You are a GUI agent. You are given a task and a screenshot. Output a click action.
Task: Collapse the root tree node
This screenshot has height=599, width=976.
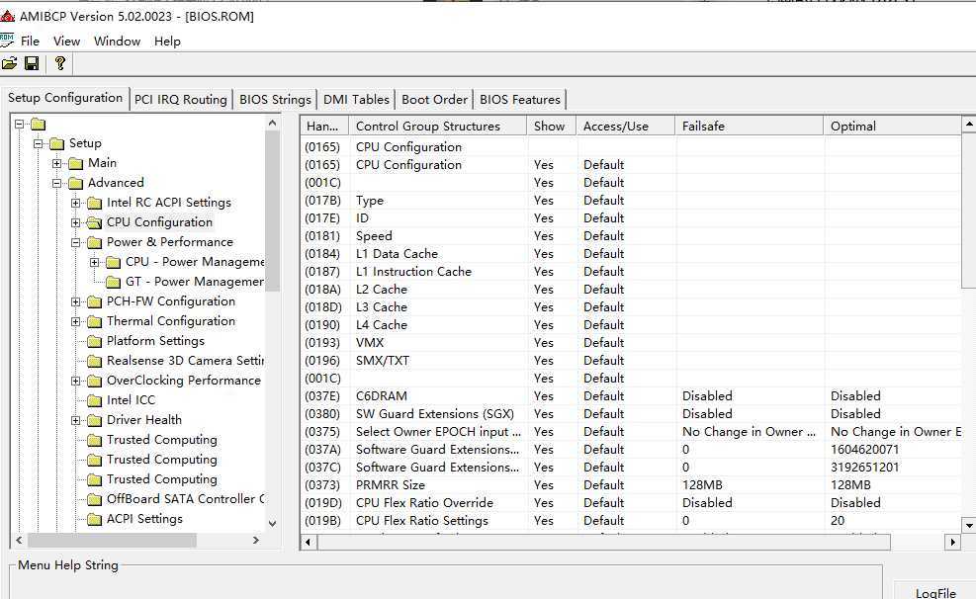pyautogui.click(x=20, y=124)
